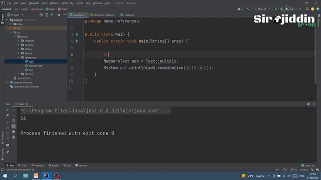Viewport: 321px width, 180px height.
Task: Open the Terminal tool window button
Action: (81, 165)
